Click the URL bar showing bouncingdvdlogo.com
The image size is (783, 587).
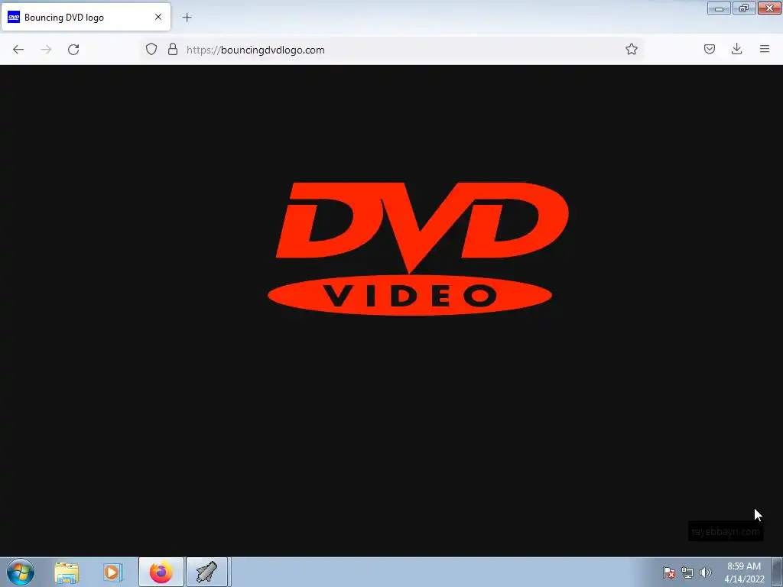click(x=391, y=50)
